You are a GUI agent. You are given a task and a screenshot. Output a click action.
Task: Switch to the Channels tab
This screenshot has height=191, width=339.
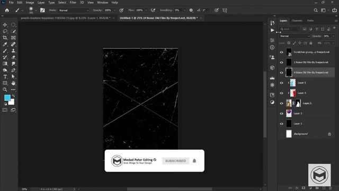point(297,21)
